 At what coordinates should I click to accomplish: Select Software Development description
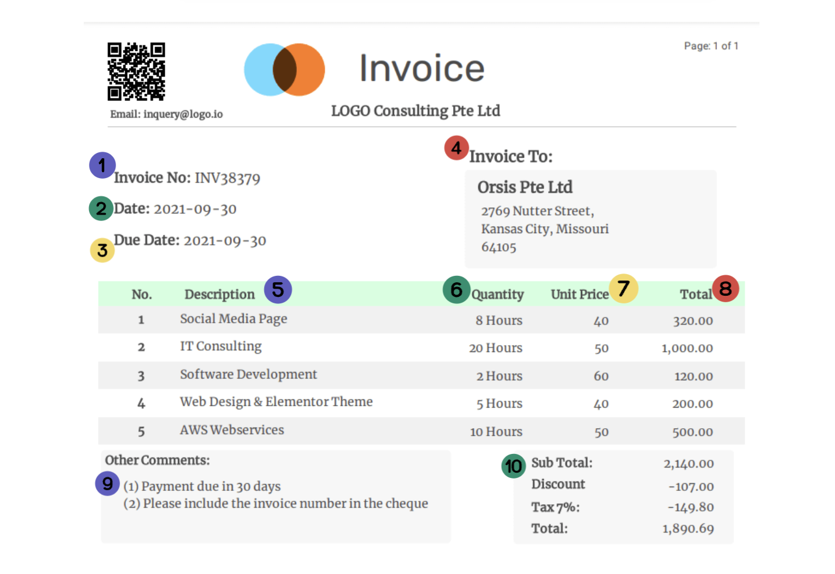(248, 374)
